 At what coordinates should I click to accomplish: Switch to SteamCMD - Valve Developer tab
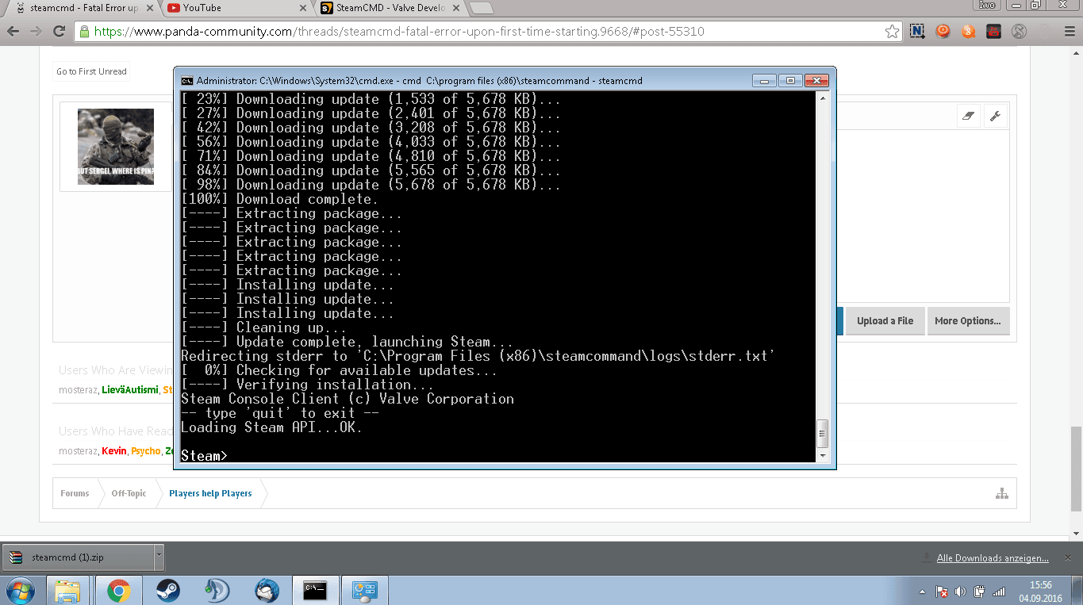(389, 8)
